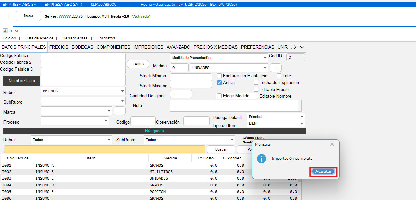Screen dimensions: 416x200
Task: Switch to the PRECIOS tab
Action: click(59, 47)
